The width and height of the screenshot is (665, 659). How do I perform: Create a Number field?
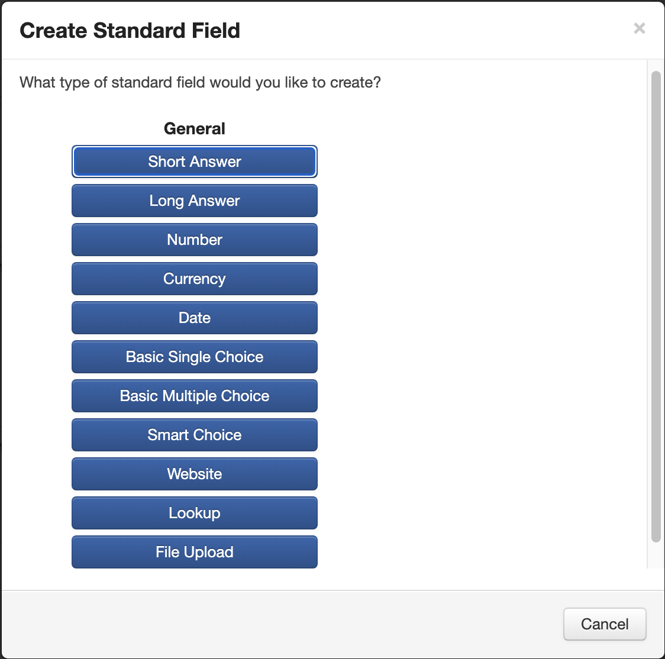[x=195, y=240]
